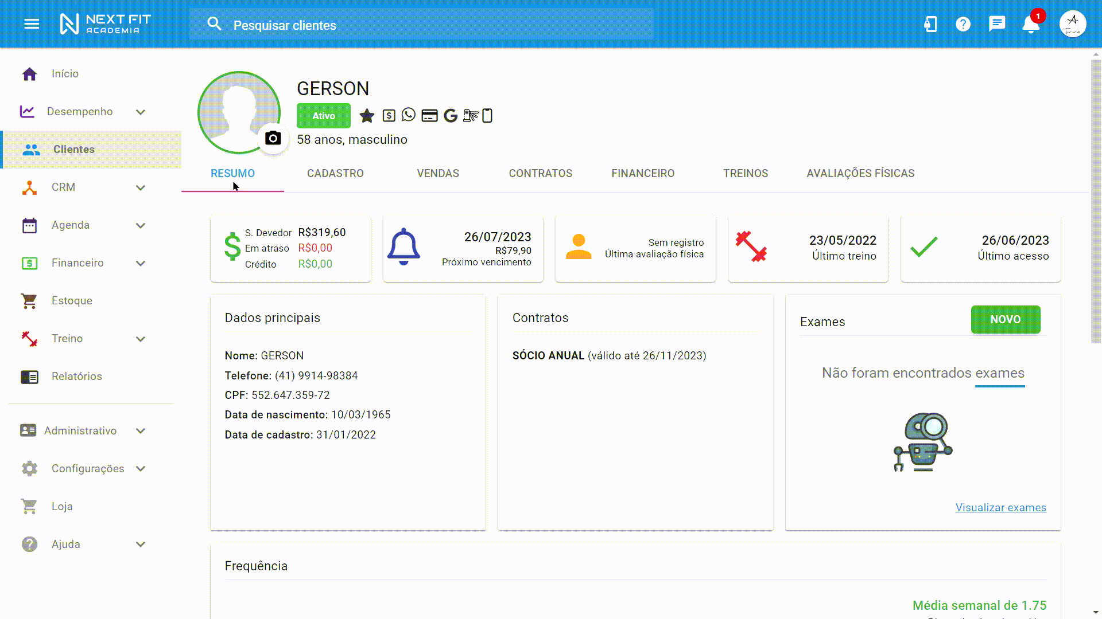Click the Google icon in client header
1102x619 pixels.
(x=451, y=116)
